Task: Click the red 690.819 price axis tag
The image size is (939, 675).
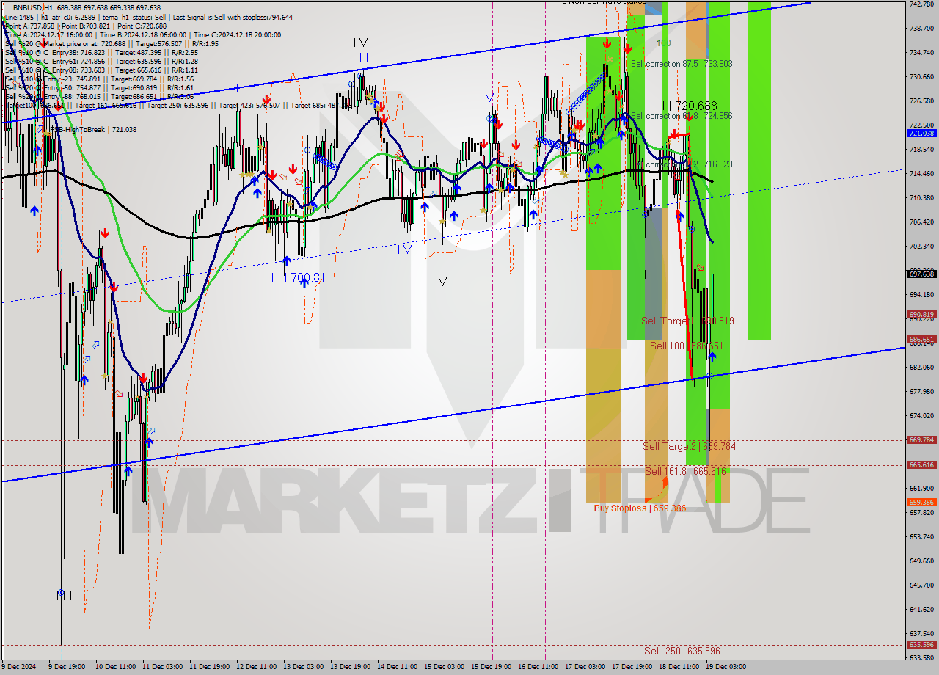Action: coord(921,315)
